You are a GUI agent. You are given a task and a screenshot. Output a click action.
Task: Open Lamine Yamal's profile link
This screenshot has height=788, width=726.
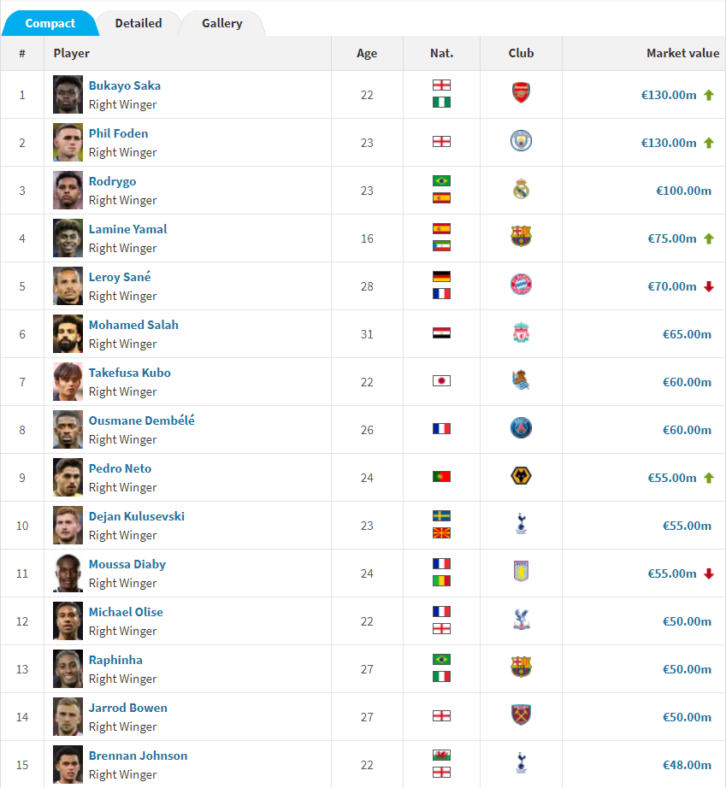click(127, 229)
